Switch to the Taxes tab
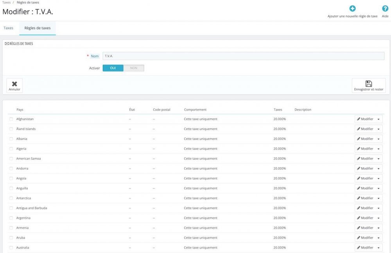Viewport: 391px width, 253px height. point(8,28)
